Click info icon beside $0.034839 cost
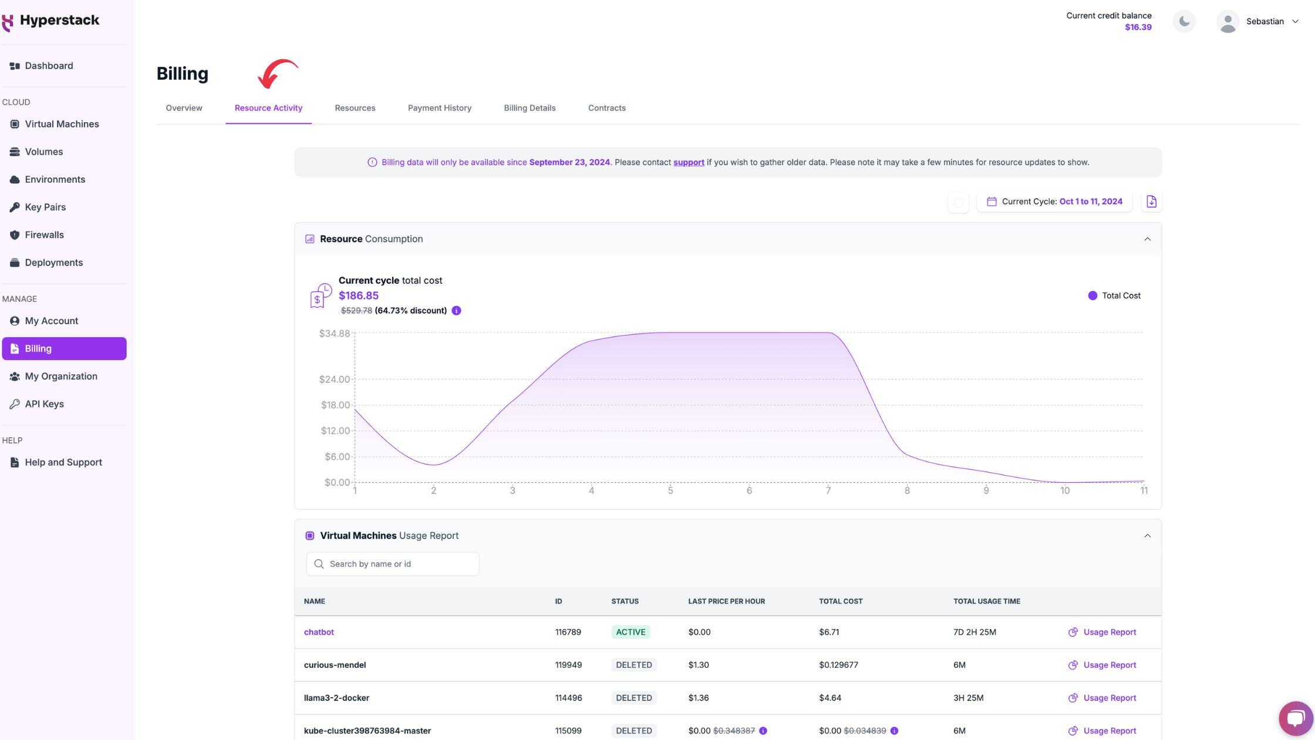Image resolution: width=1315 pixels, height=740 pixels. click(x=894, y=731)
